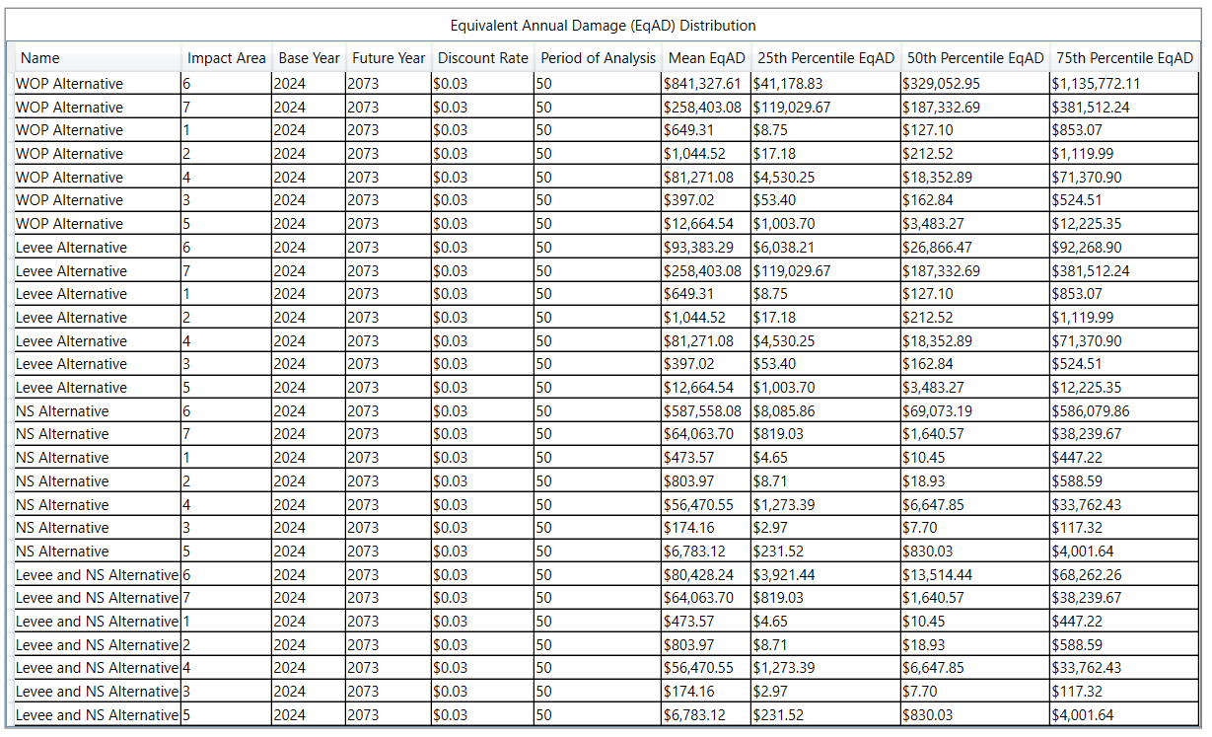This screenshot has width=1212, height=737.
Task: Click the $3,921.44 cell
Action: (826, 575)
